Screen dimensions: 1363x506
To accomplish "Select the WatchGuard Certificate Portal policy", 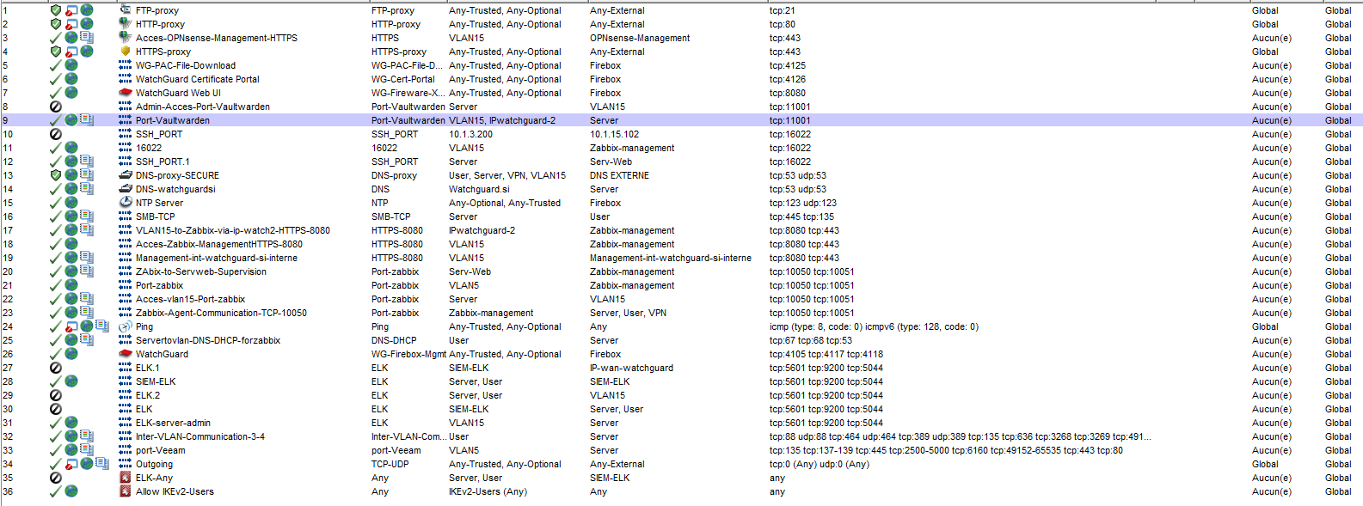I will pos(198,79).
